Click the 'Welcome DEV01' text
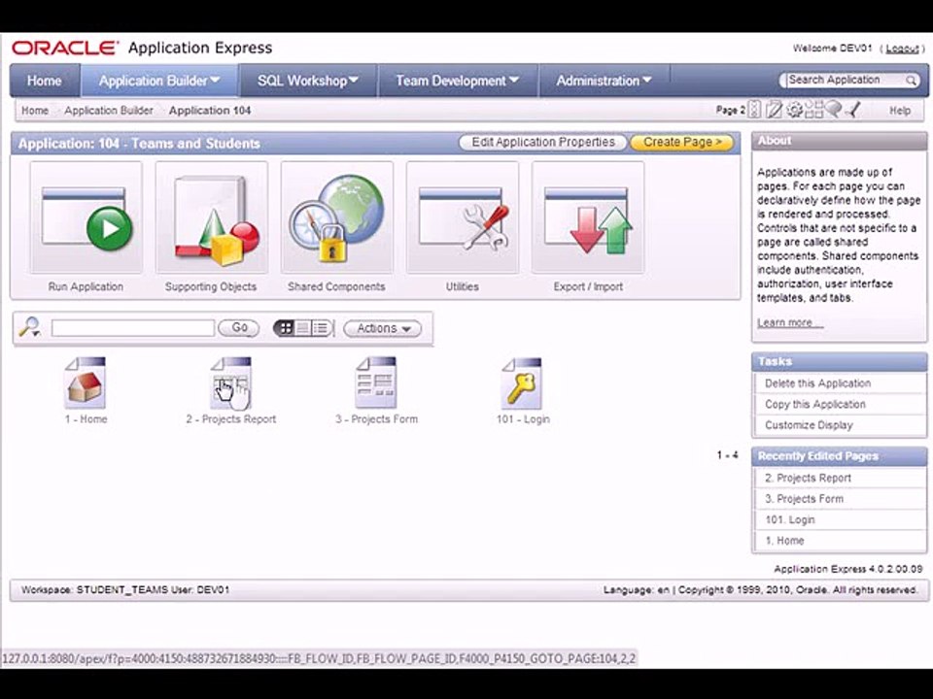 coord(832,49)
